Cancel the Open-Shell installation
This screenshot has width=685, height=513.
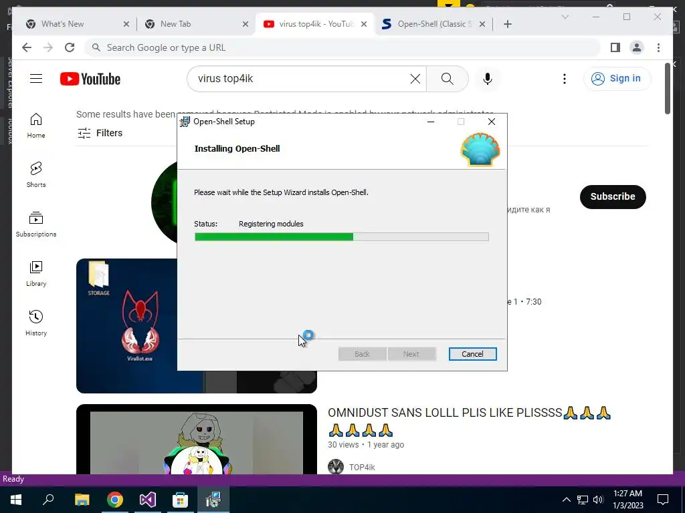[x=472, y=354]
